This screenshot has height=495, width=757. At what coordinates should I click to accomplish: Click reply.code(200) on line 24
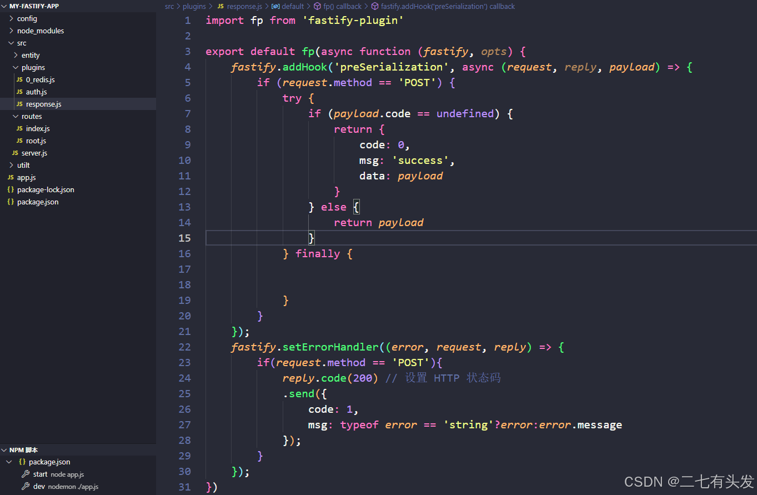(x=330, y=378)
